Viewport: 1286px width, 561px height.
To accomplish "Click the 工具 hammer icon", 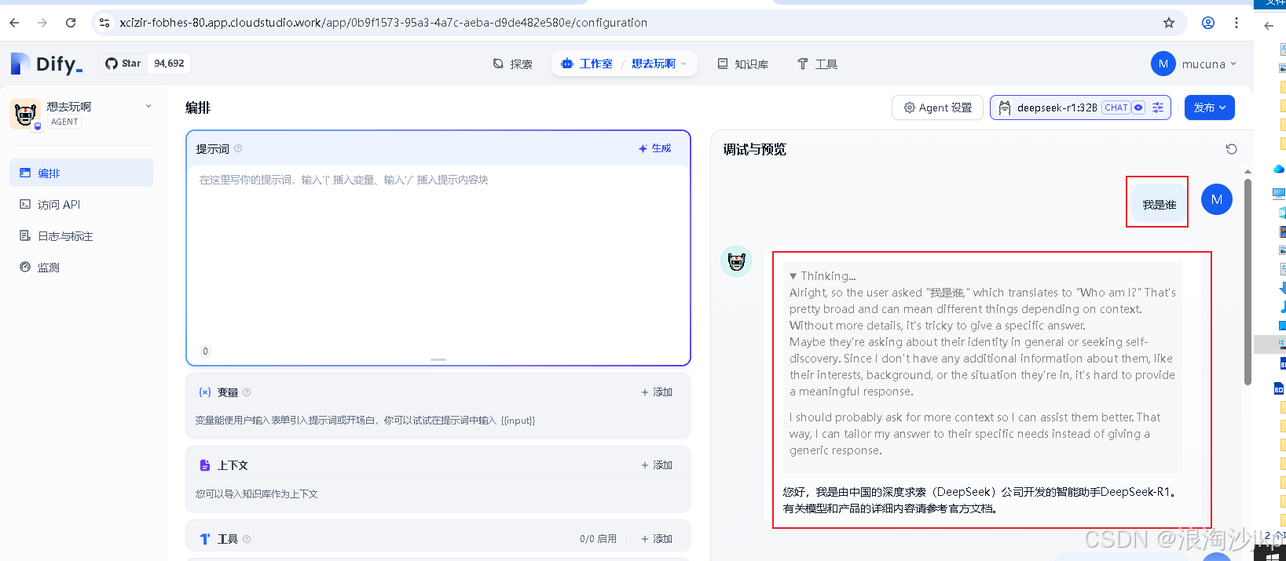I will click(205, 539).
